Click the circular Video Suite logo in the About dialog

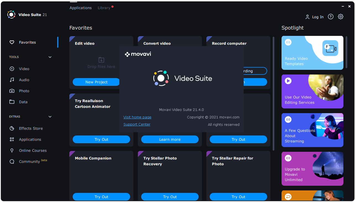(x=161, y=78)
